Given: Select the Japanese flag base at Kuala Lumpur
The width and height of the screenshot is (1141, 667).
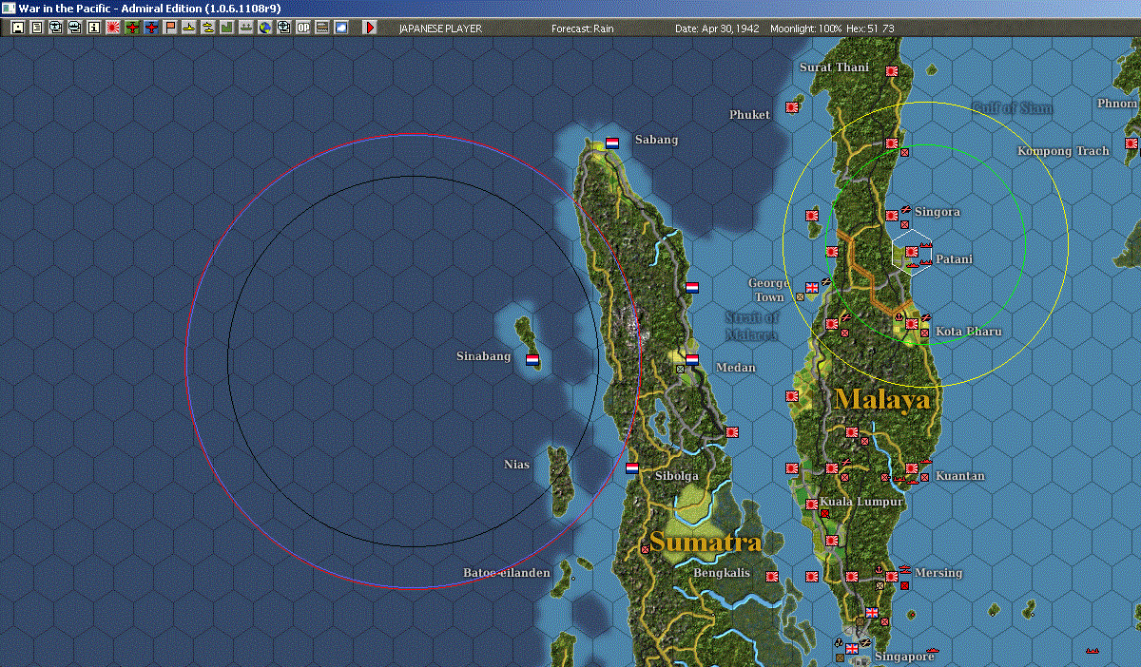Looking at the screenshot, I should pos(812,504).
